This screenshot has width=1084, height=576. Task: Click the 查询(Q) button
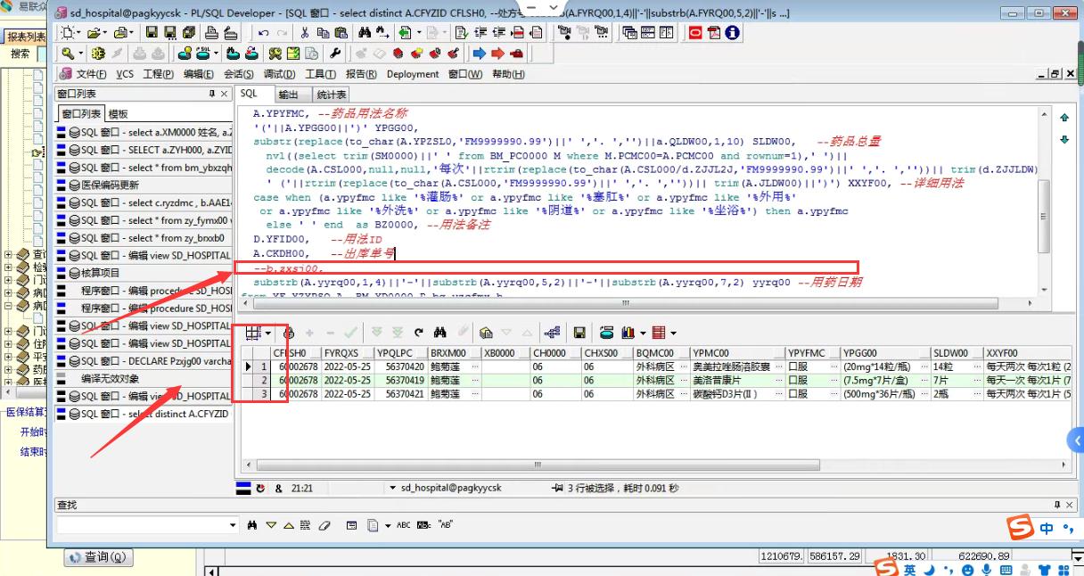97,557
